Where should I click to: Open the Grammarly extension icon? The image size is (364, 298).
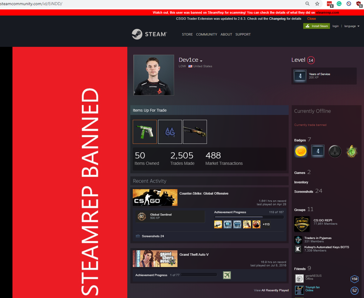(339, 4)
